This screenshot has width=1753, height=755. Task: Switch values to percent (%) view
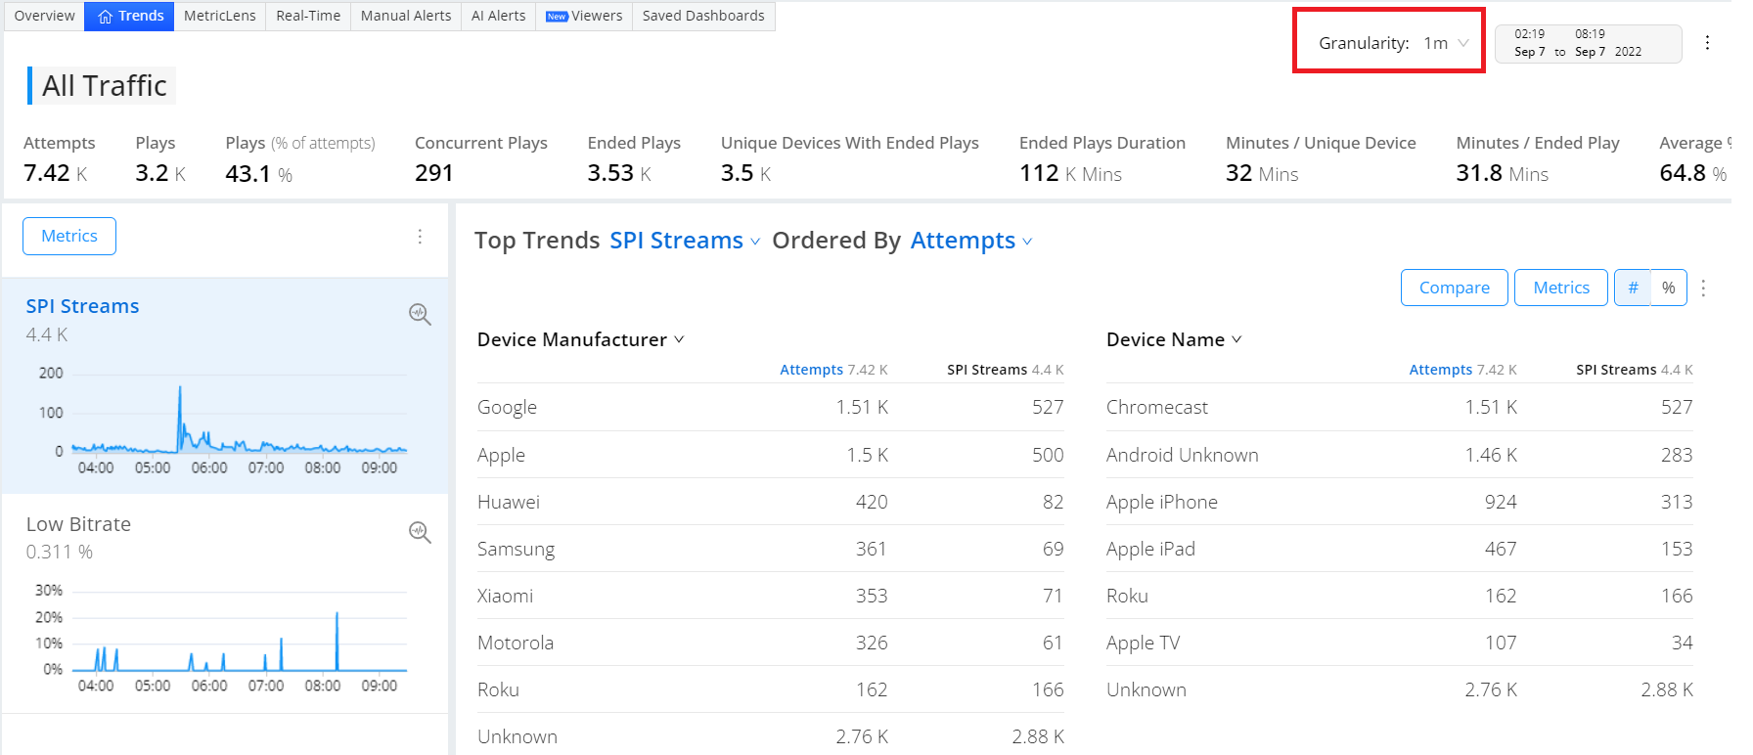point(1668,288)
